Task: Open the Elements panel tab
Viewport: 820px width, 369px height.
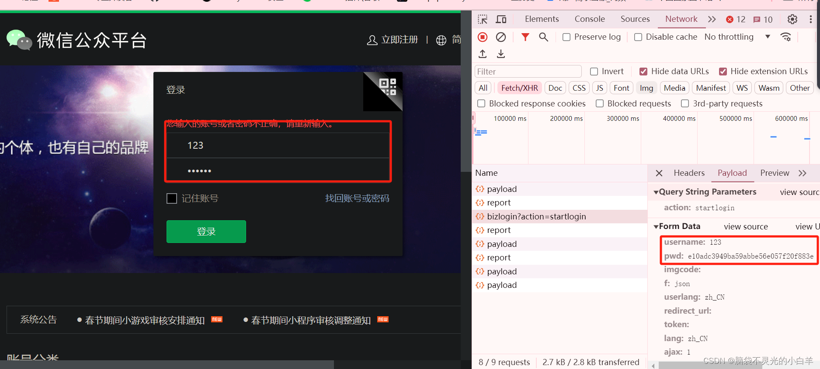Action: pyautogui.click(x=542, y=19)
